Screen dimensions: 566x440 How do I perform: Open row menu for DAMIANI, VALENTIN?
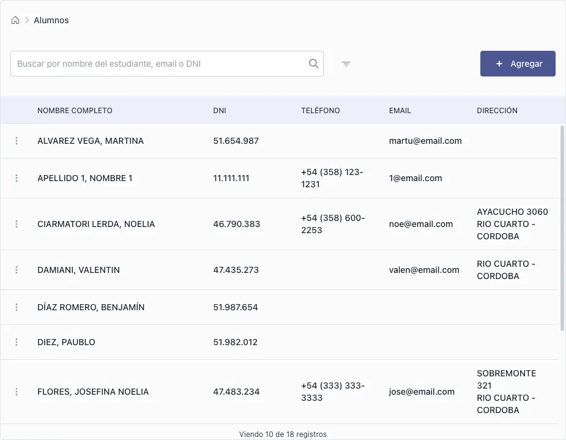17,270
